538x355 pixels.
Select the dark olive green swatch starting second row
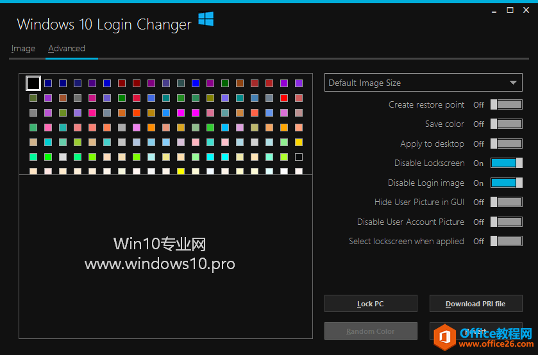click(x=33, y=98)
